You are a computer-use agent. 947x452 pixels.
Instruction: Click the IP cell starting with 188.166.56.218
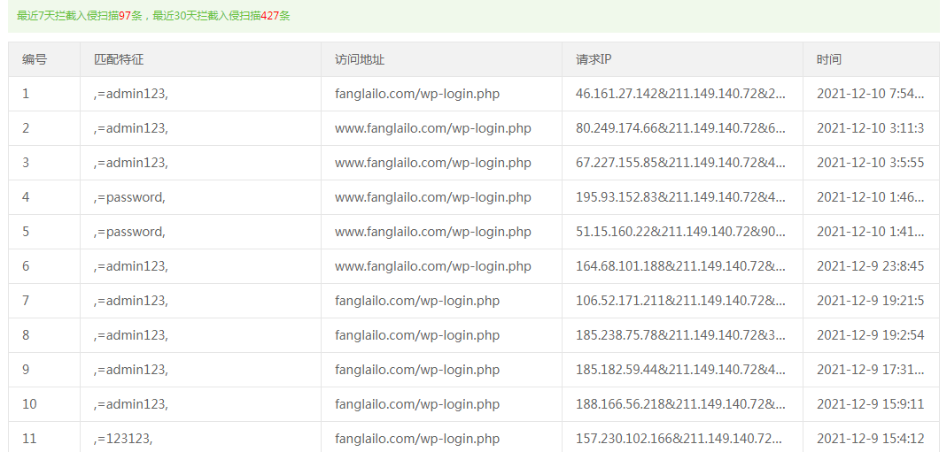[680, 404]
